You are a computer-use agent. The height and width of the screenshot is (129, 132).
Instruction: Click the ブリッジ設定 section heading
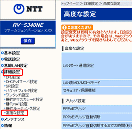point(75,101)
